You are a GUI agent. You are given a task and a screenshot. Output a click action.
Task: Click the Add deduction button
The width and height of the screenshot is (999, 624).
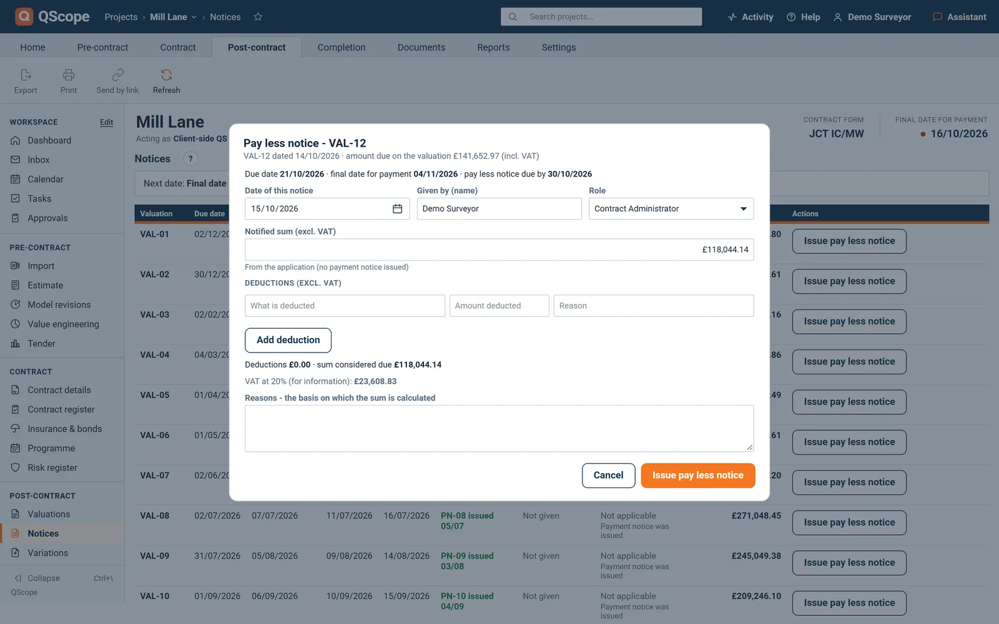tap(288, 340)
